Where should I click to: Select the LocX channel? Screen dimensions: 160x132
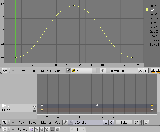[x=153, y=6]
